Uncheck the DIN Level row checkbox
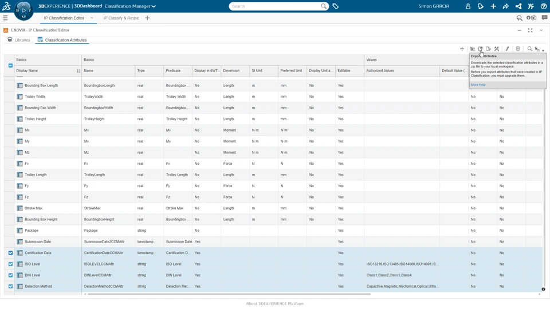The width and height of the screenshot is (550, 309). 10,275
